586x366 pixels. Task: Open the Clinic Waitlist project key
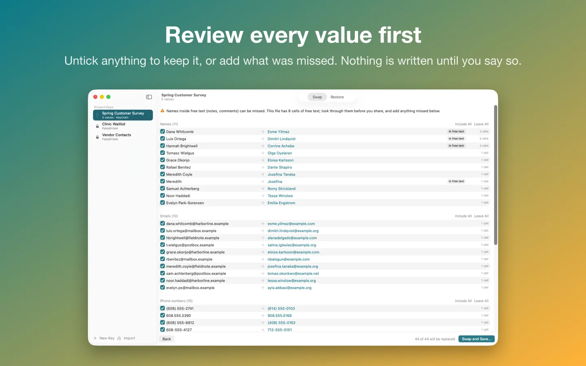pyautogui.click(x=123, y=126)
